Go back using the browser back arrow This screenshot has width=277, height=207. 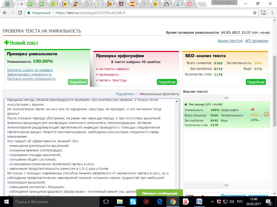tap(5, 13)
